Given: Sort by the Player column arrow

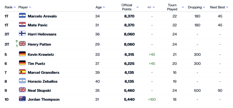Looking at the screenshot, I should [x=30, y=7].
